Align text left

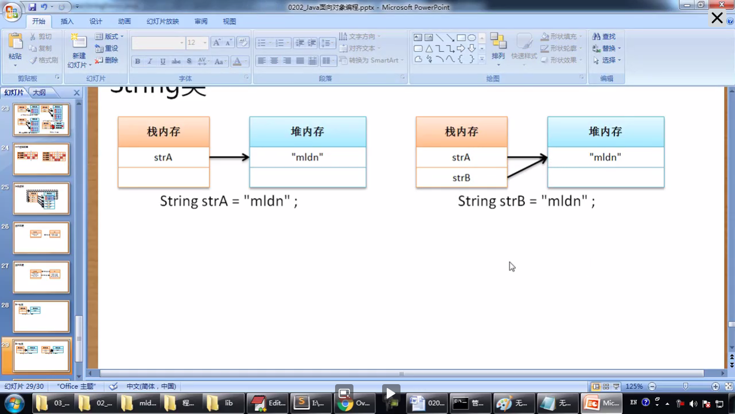[262, 61]
